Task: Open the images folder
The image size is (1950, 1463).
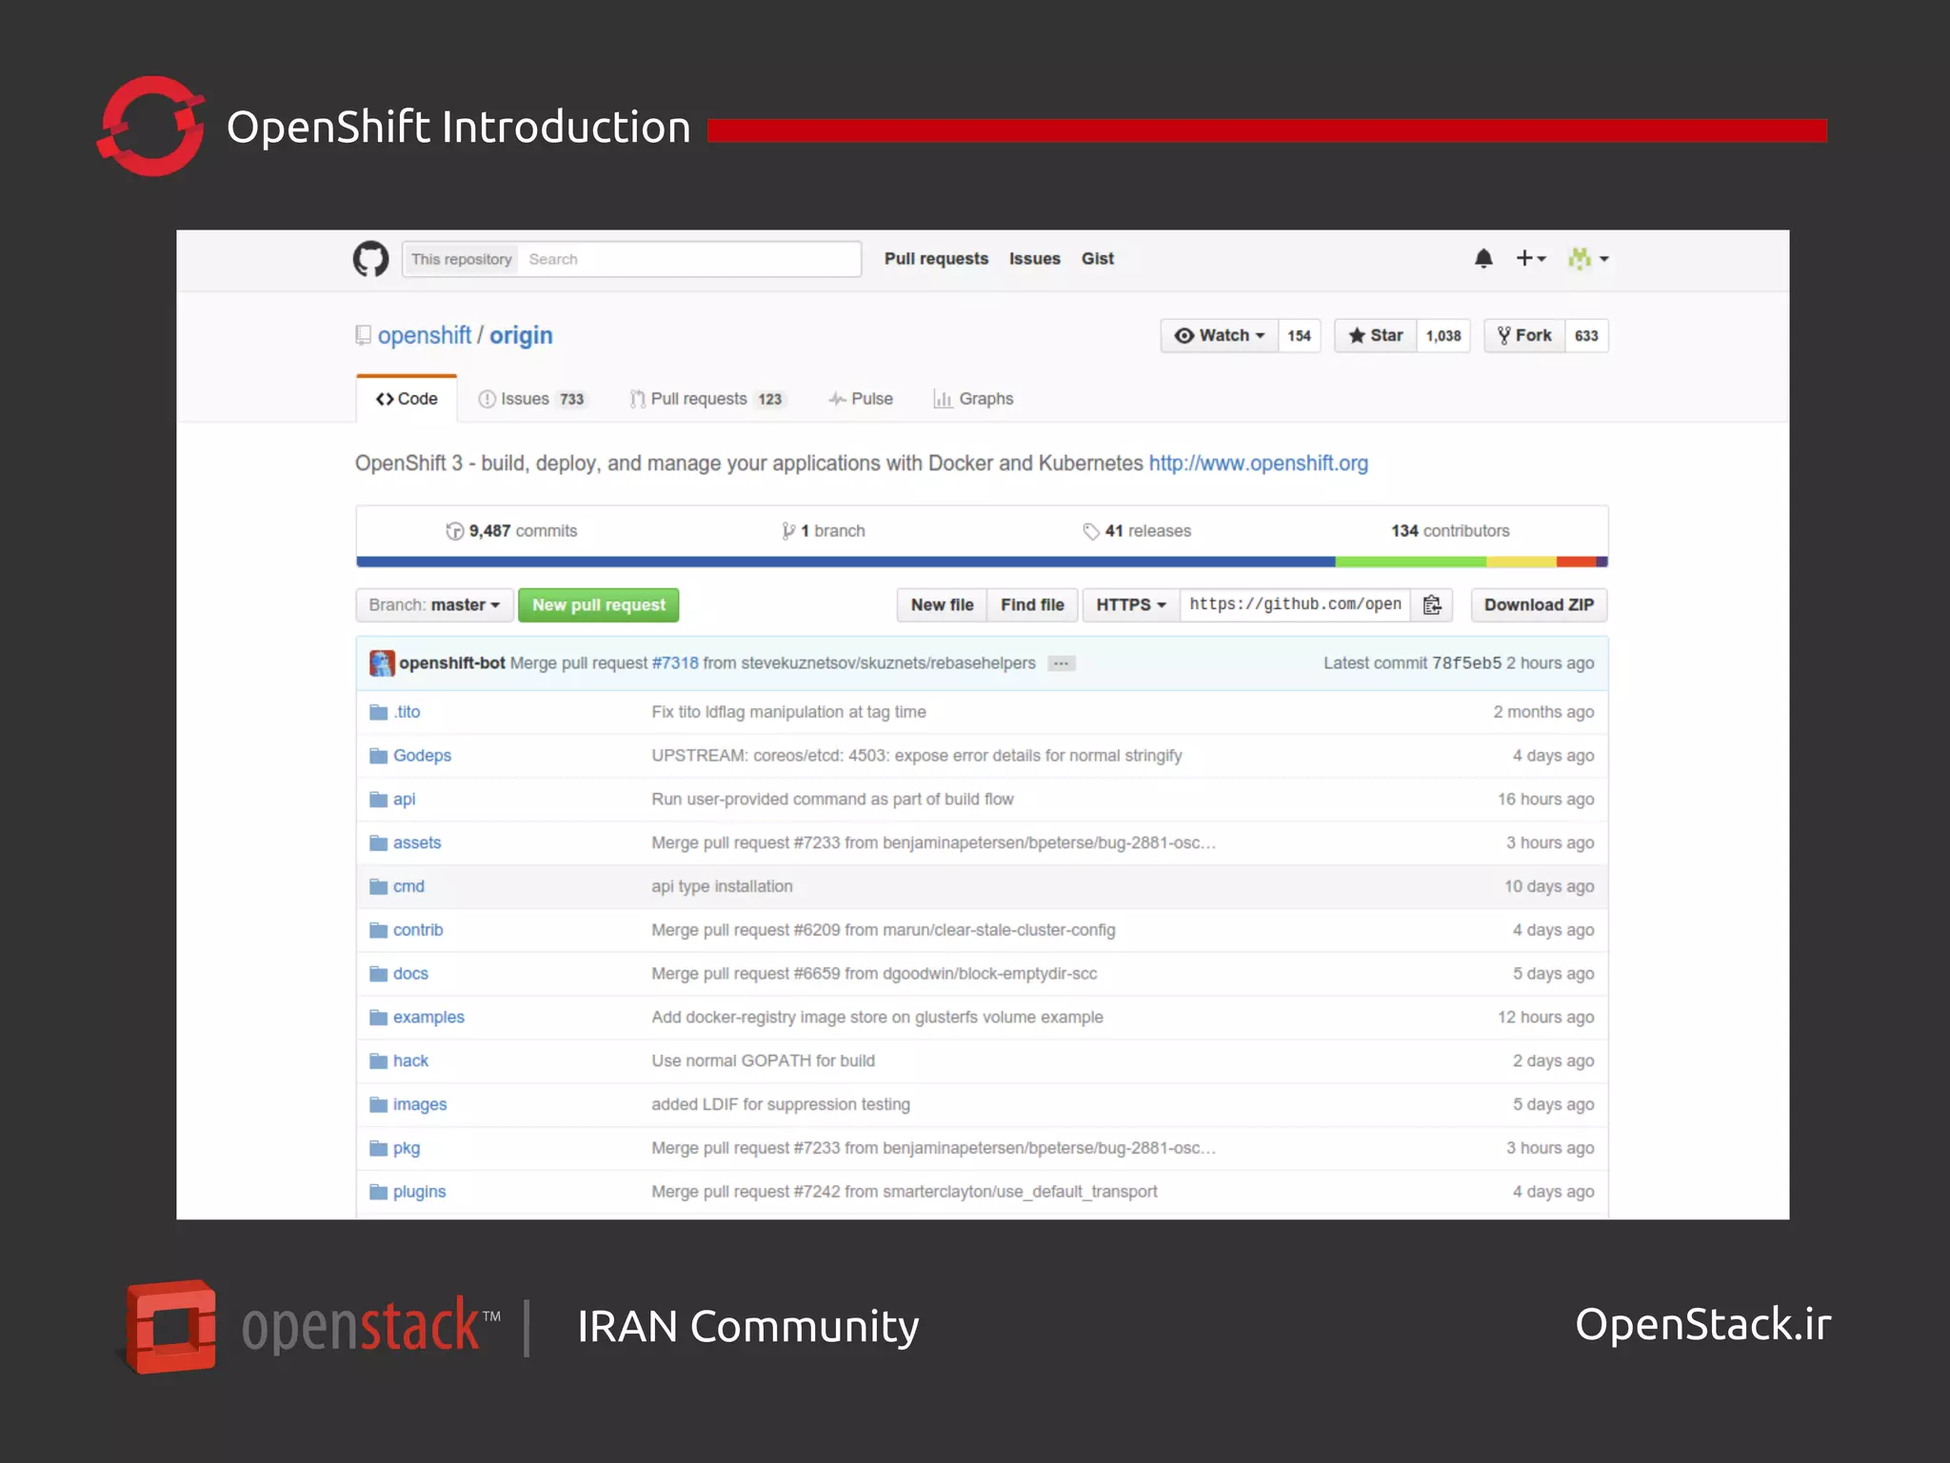Action: pos(420,1105)
